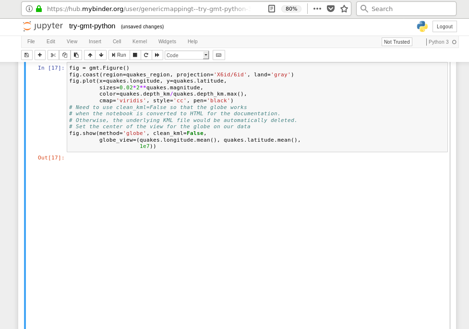Log out with the Logout button
This screenshot has width=469, height=329.
pos(444,26)
